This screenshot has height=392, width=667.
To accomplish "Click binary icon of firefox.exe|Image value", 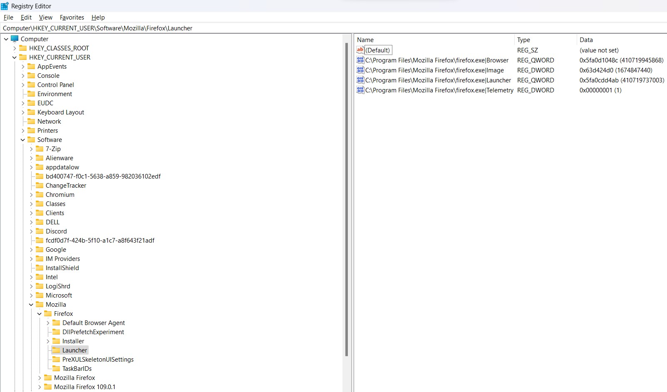I will tap(360, 70).
